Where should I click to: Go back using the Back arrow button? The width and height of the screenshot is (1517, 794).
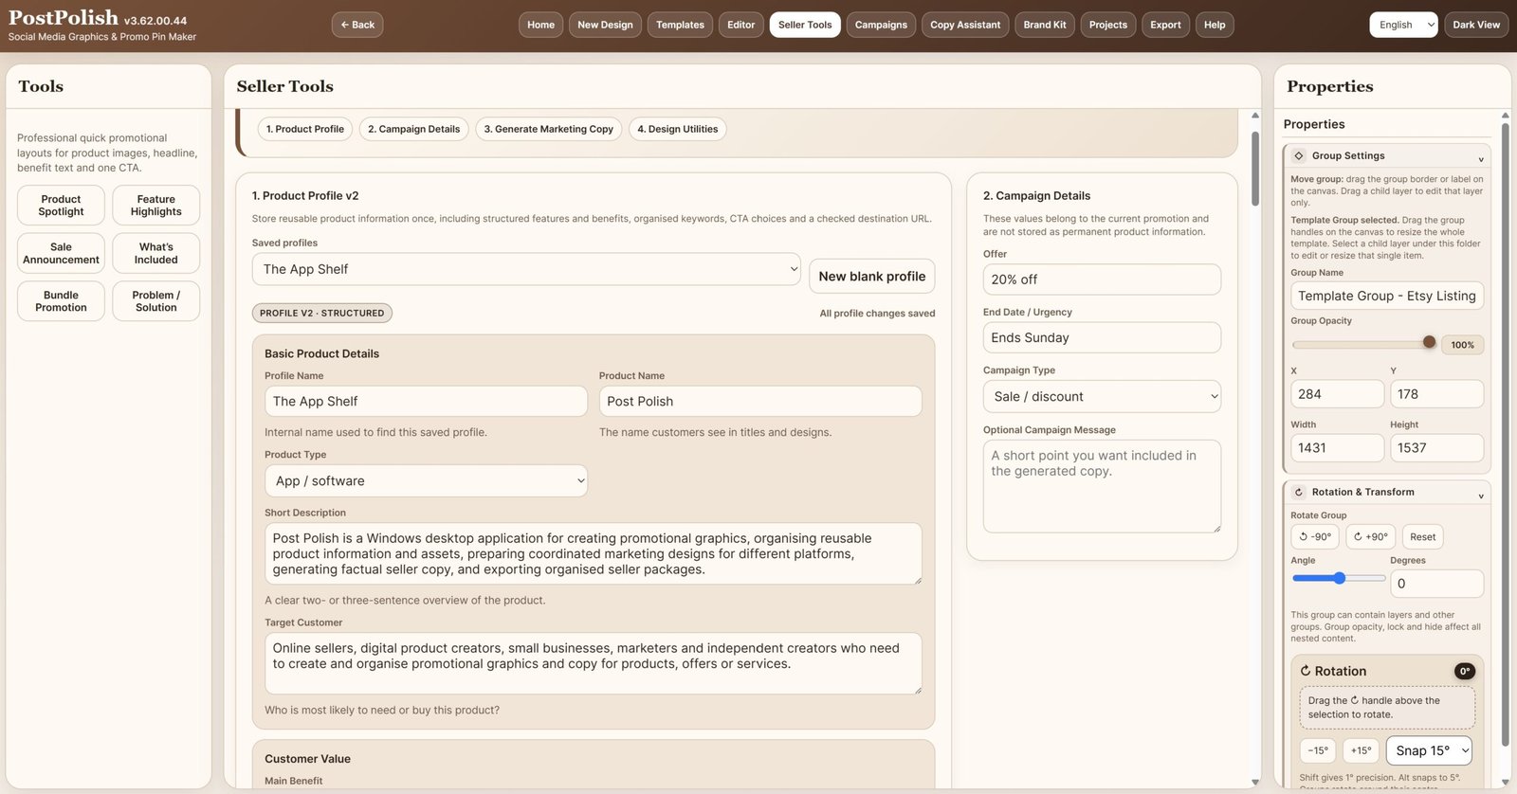pyautogui.click(x=357, y=25)
